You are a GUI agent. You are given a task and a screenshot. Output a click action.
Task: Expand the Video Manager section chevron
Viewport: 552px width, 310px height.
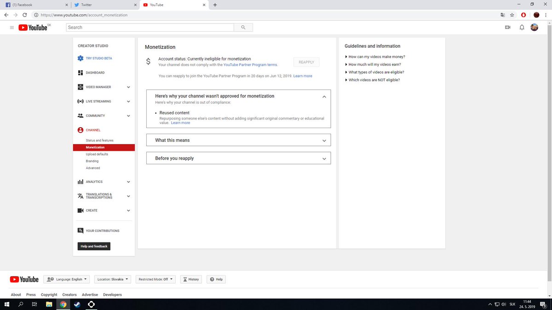click(x=128, y=87)
